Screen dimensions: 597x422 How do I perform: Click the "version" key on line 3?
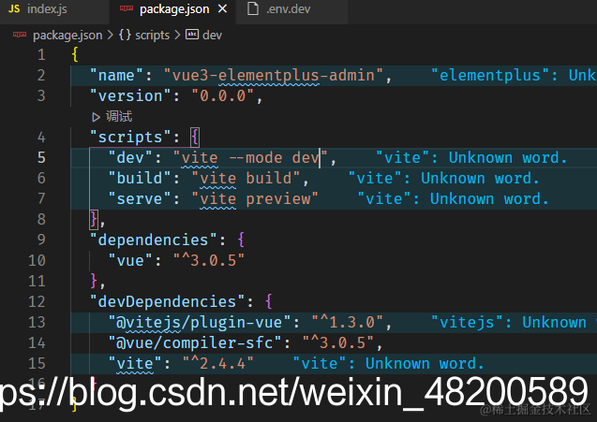130,95
